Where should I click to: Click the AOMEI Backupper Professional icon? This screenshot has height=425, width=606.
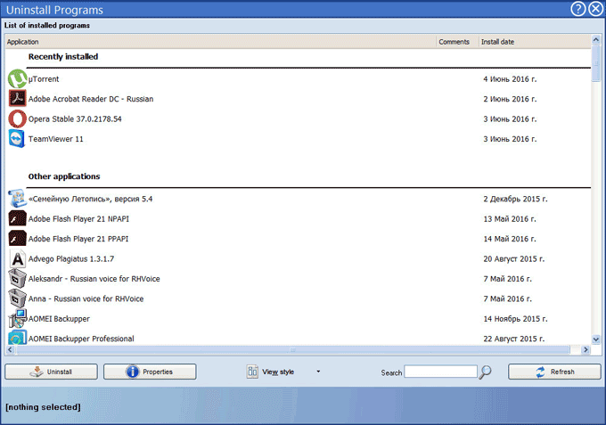(x=18, y=338)
